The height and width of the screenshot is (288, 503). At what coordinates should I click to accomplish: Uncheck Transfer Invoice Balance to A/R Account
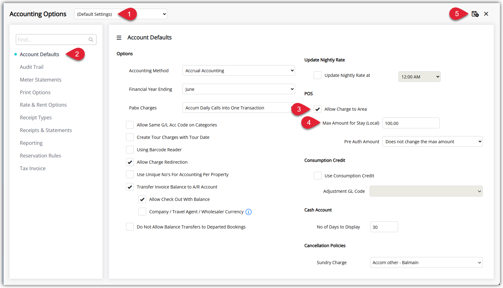[130, 187]
